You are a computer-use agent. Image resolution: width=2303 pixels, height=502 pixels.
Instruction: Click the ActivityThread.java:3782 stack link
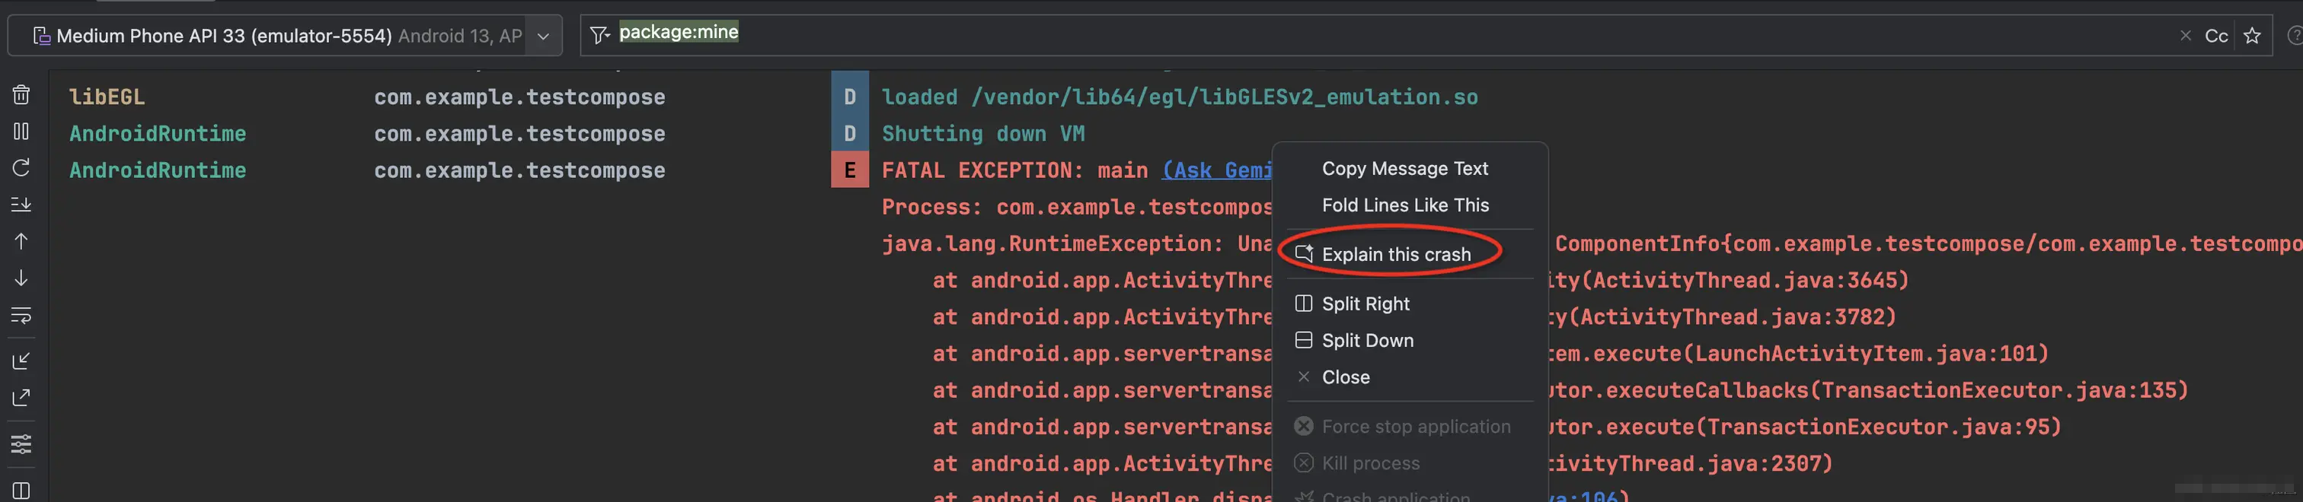pyautogui.click(x=1731, y=317)
